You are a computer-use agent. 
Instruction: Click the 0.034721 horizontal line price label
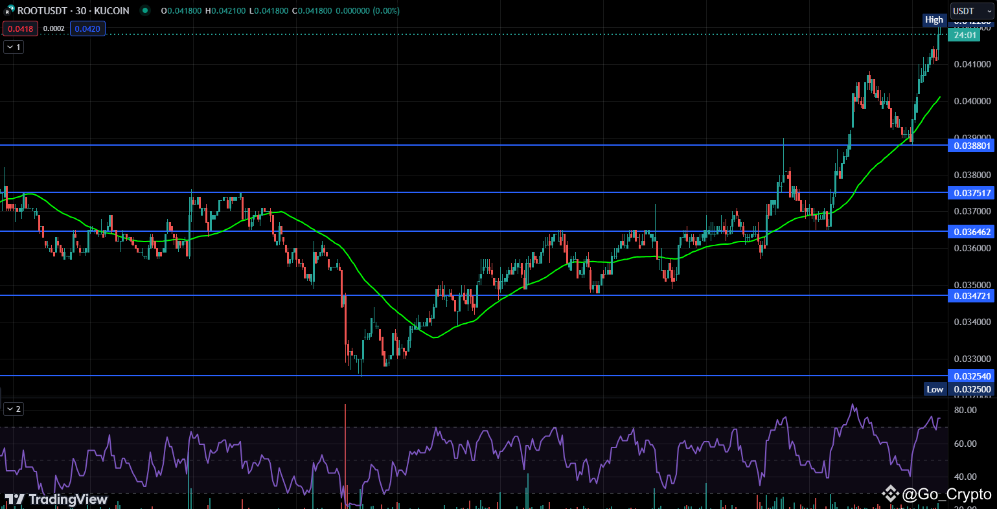pos(972,295)
